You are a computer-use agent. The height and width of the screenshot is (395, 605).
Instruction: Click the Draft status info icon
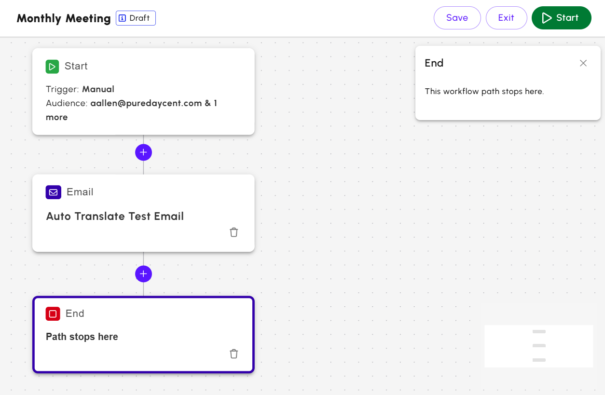[123, 18]
